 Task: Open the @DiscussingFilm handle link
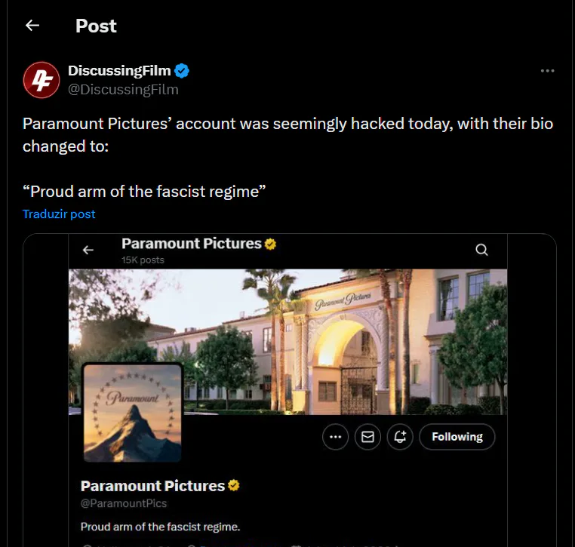coord(123,90)
